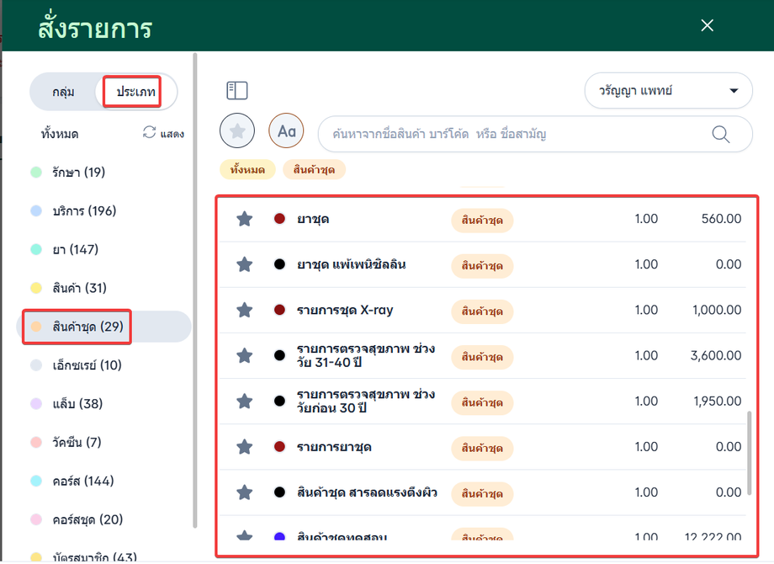Click the red dot of รายการชุด X-ray
This screenshot has height=564, width=774.
click(x=279, y=310)
